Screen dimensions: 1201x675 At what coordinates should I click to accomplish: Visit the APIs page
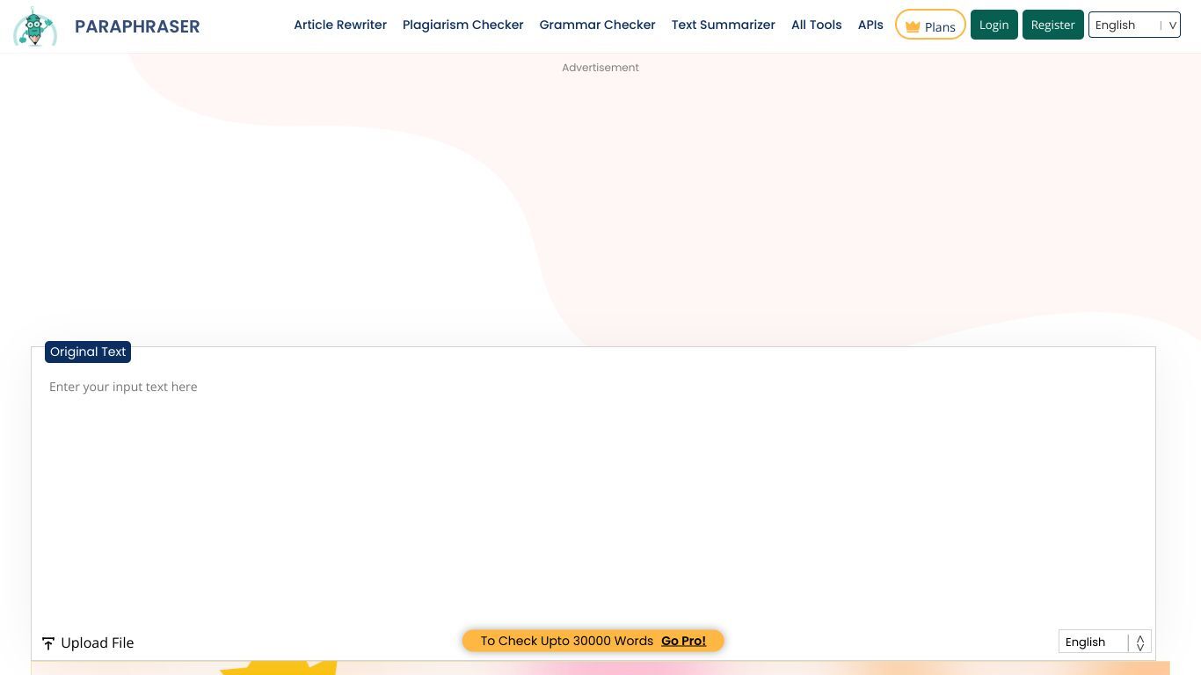870,25
